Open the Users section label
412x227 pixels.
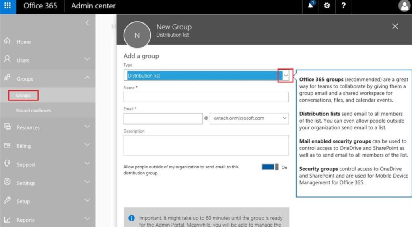pos(23,60)
